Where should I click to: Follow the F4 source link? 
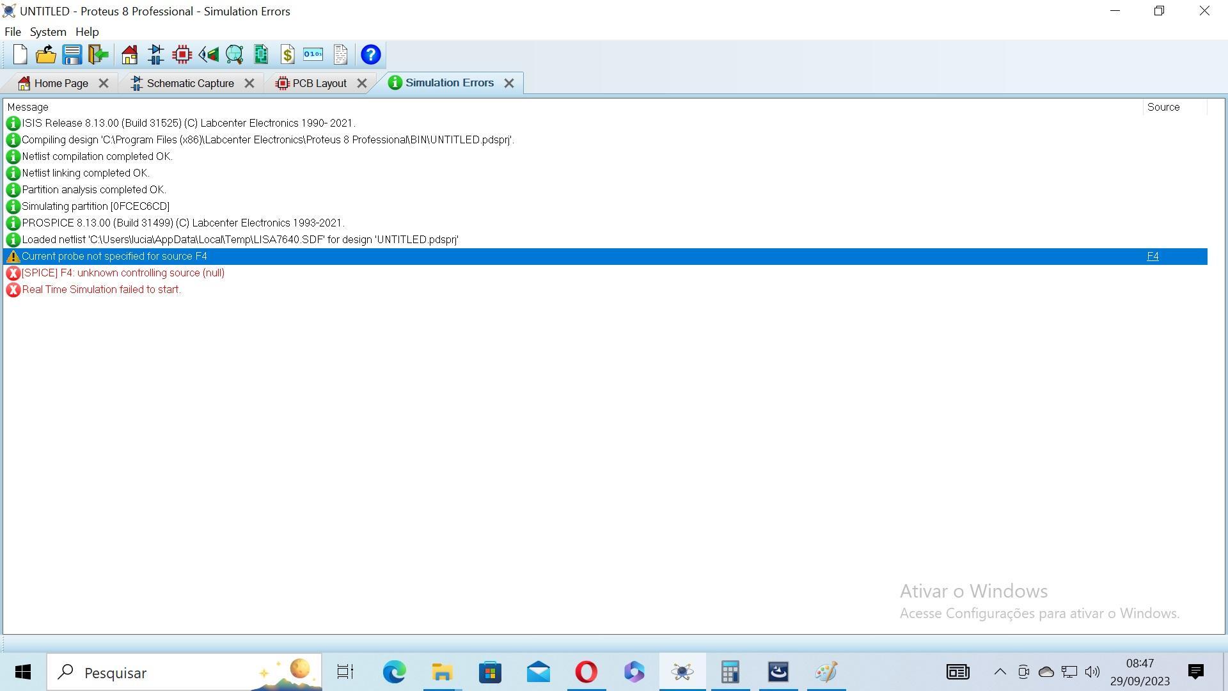pos(1153,257)
